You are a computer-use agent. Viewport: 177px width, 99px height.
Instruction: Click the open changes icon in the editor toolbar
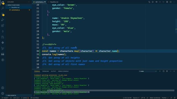click(x=157, y=2)
